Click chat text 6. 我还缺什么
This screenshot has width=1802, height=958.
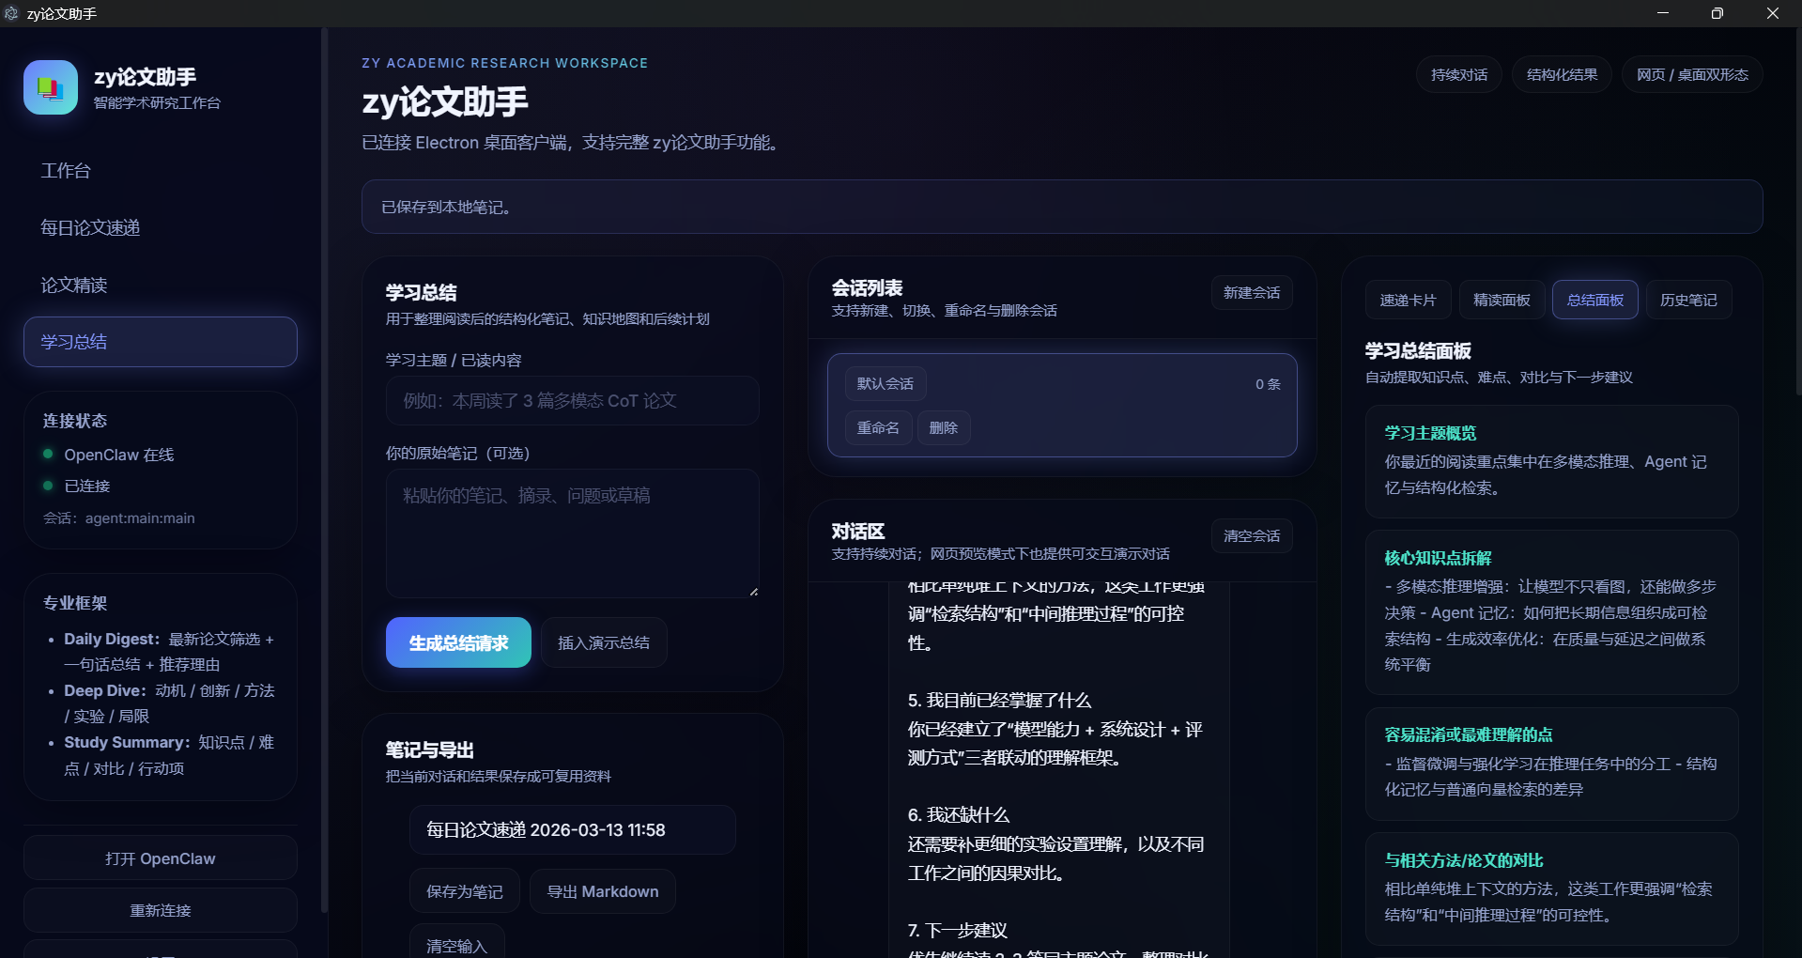tap(958, 815)
